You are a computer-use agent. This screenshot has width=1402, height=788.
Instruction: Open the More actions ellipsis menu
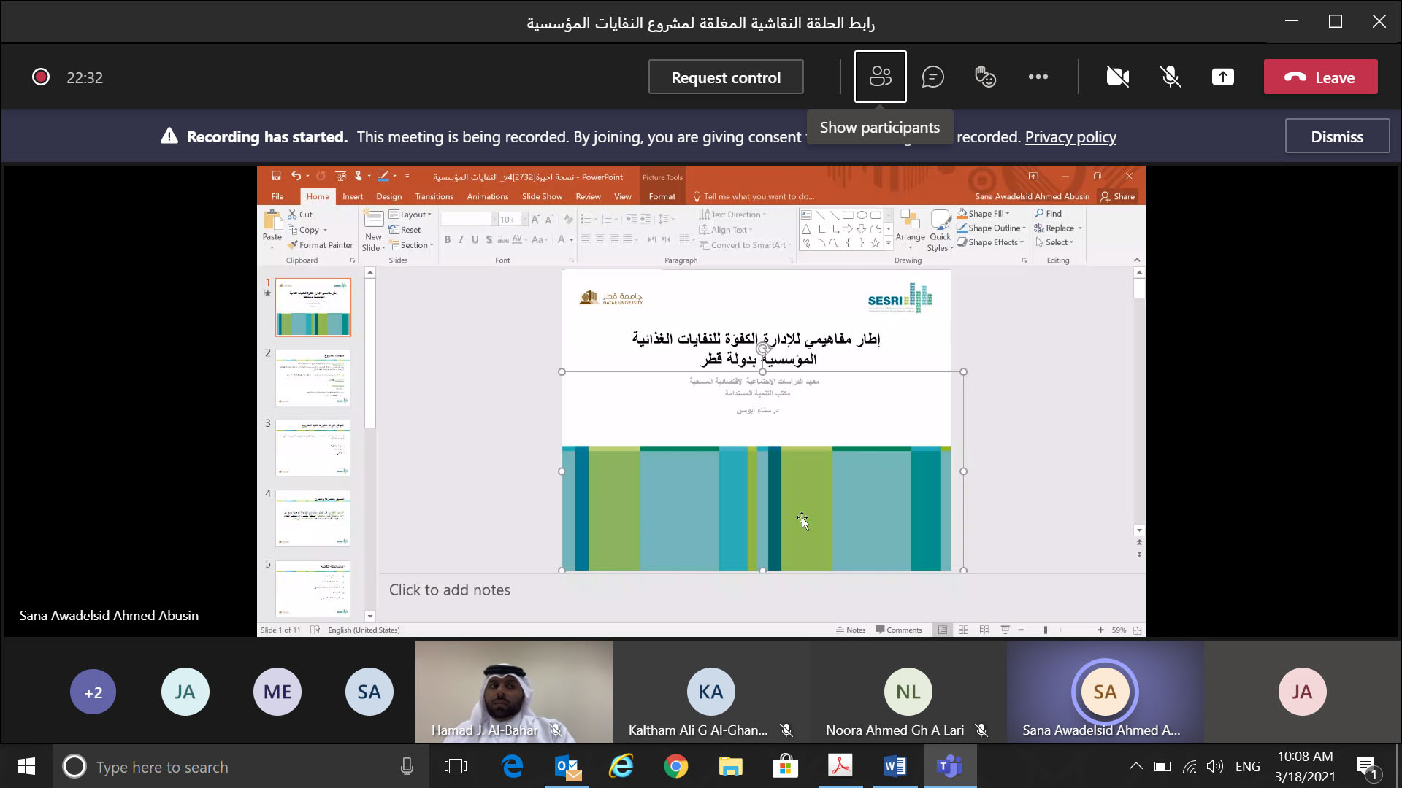tap(1038, 77)
